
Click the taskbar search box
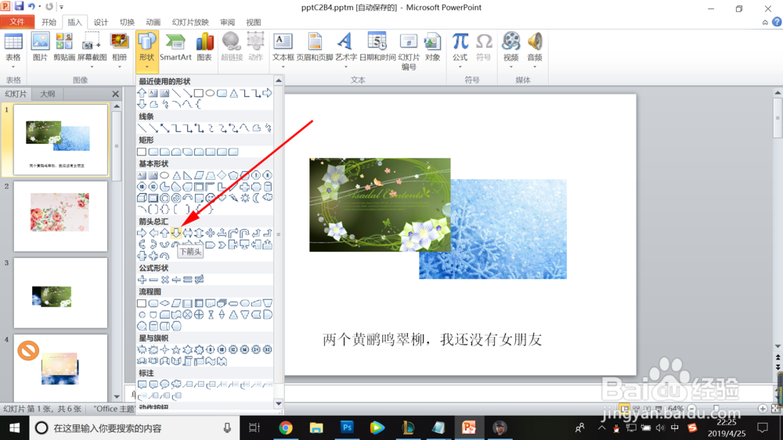[134, 427]
